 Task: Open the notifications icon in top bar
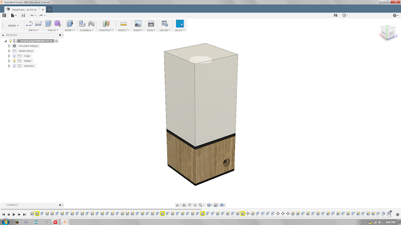pyautogui.click(x=336, y=15)
